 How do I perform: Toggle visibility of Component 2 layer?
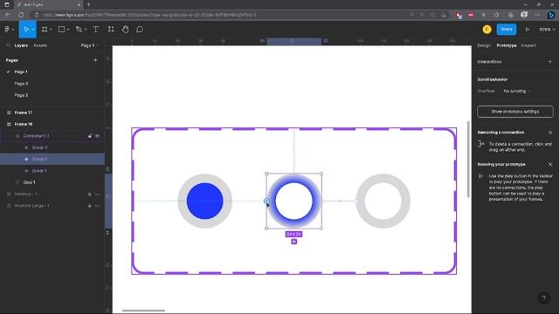[97, 136]
